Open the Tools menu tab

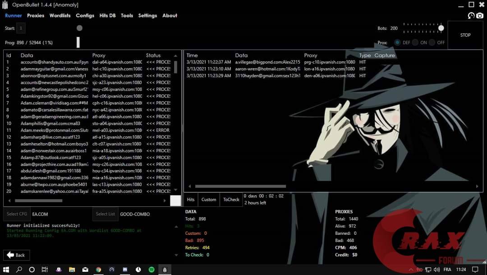click(x=127, y=15)
